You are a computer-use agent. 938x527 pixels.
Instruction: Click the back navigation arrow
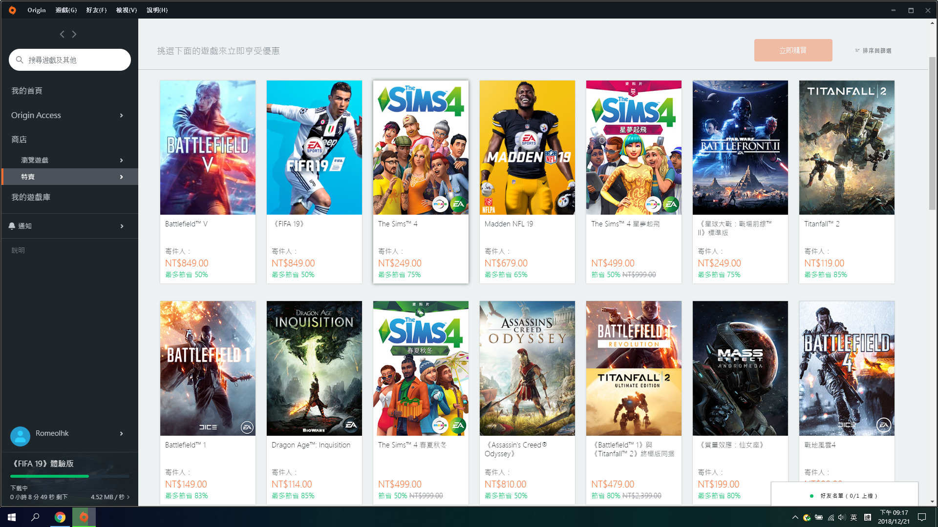click(62, 34)
